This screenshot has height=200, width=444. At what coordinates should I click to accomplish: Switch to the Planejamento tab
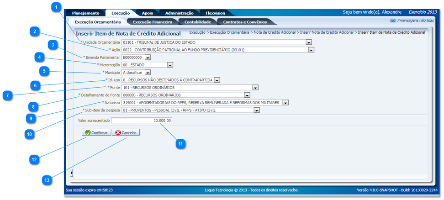pyautogui.click(x=85, y=13)
